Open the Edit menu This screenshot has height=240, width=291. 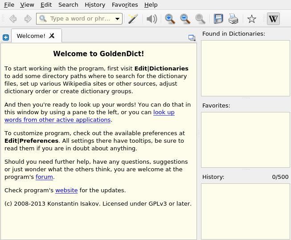(x=46, y=4)
